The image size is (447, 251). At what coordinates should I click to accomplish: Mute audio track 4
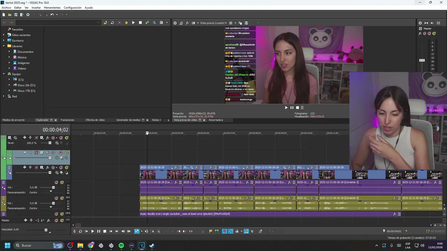pos(56,182)
